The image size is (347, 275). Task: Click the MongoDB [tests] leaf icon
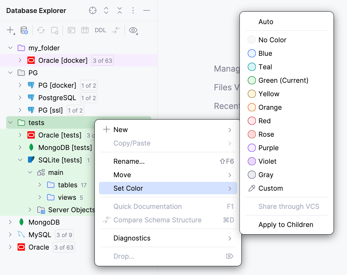[x=31, y=147]
